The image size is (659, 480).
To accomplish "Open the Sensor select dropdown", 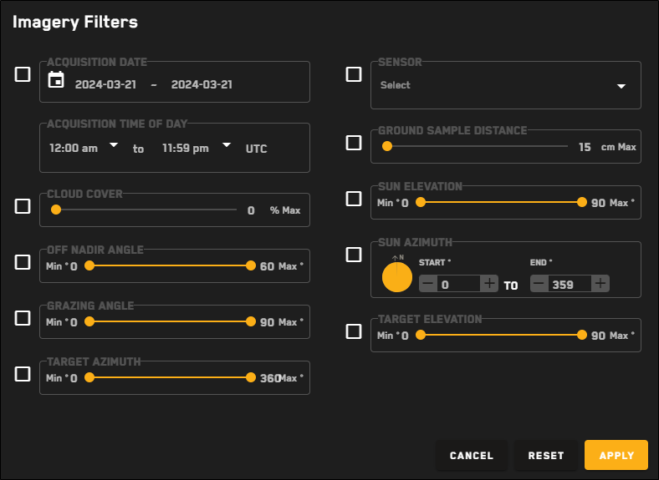I will pyautogui.click(x=505, y=85).
